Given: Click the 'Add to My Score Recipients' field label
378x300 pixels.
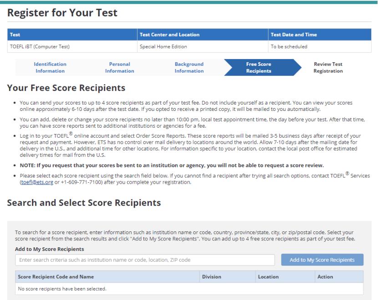Looking at the screenshot, I should point(50,249).
